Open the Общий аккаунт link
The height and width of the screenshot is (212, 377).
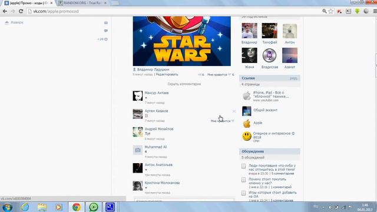[x=266, y=110]
